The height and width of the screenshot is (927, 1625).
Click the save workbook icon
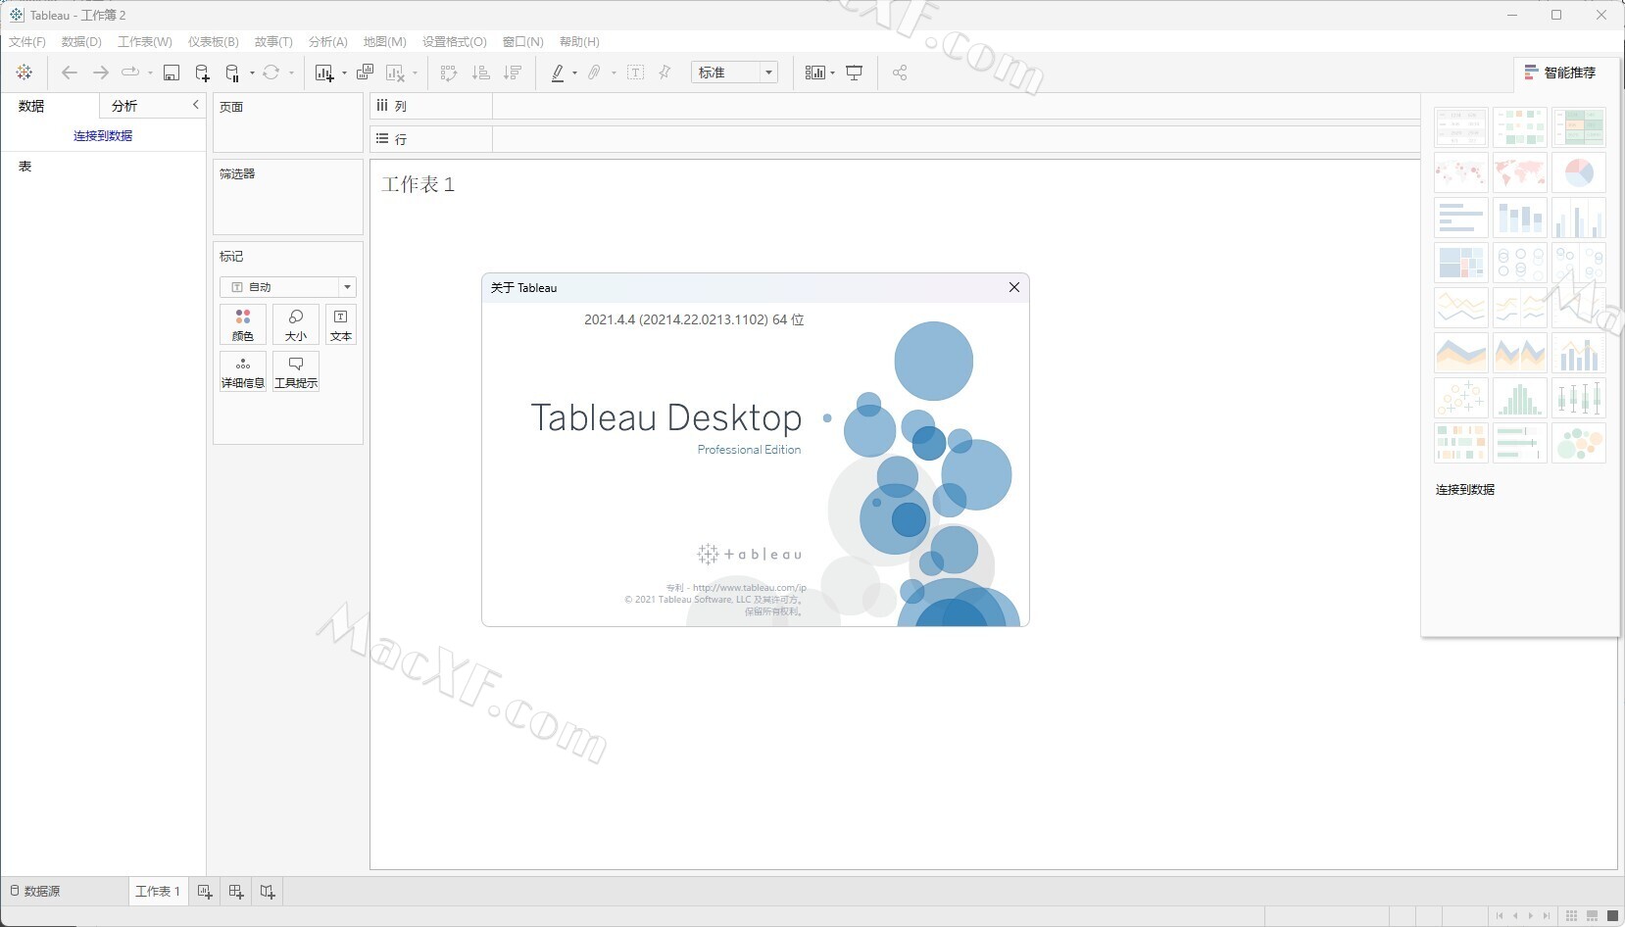172,73
